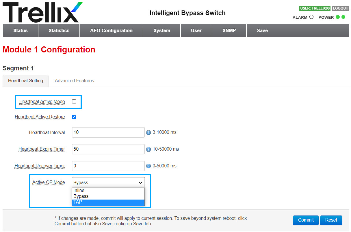The width and height of the screenshot is (351, 232).
Task: Click the Heartbeat Recover Timer help icon
Action: (148, 166)
